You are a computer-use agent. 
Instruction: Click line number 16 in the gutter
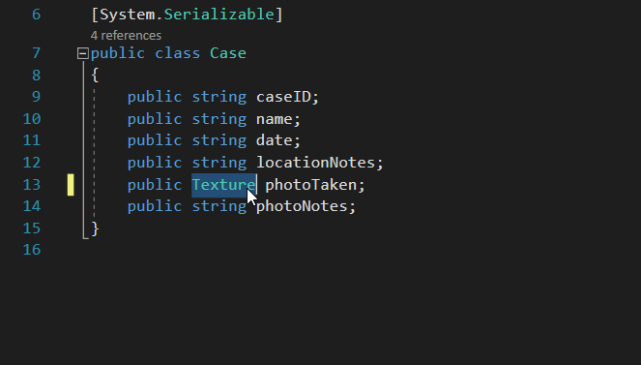pyautogui.click(x=32, y=250)
